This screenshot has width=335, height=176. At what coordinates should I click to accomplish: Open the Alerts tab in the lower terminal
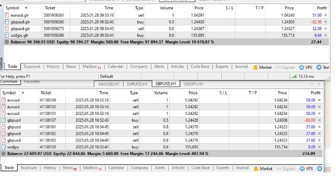point(160,167)
